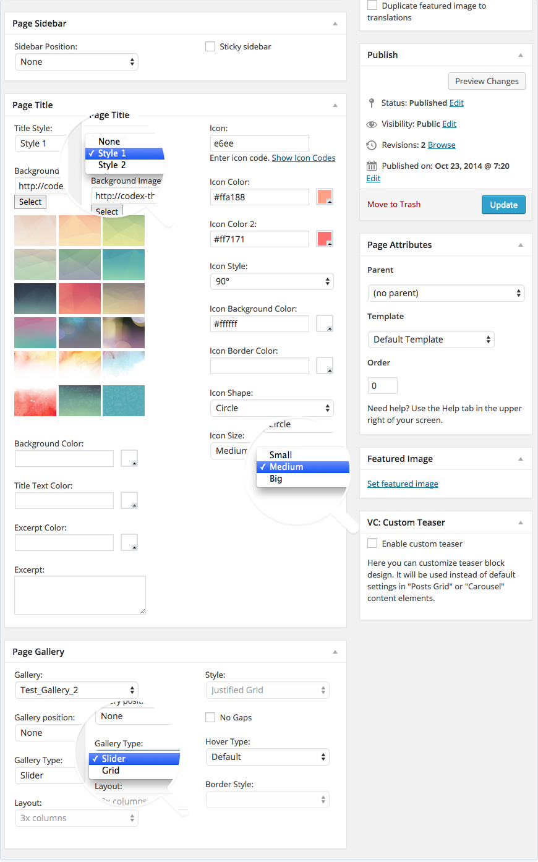538x862 pixels.
Task: Check the No Gaps option
Action: 210,717
